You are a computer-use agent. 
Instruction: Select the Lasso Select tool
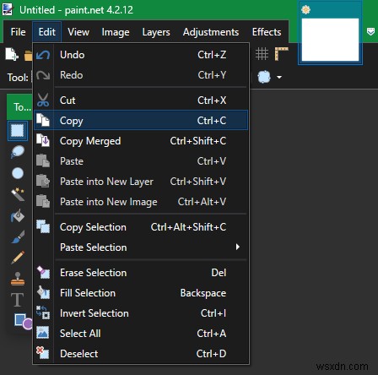coord(18,152)
